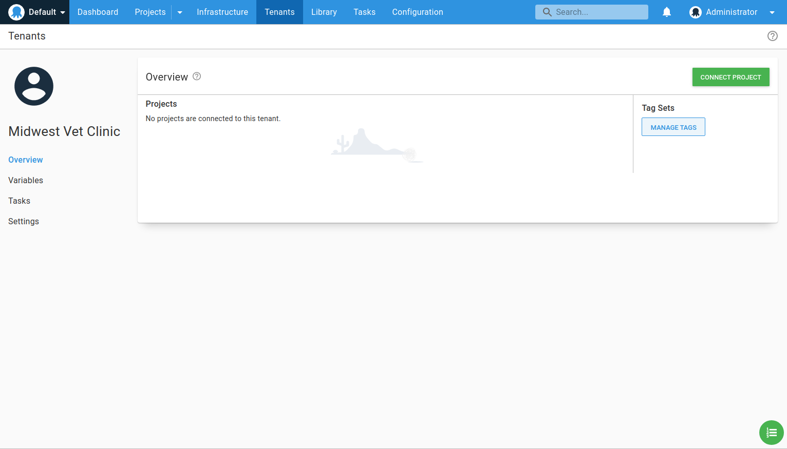Open notifications bell icon
This screenshot has height=449, width=787.
667,12
